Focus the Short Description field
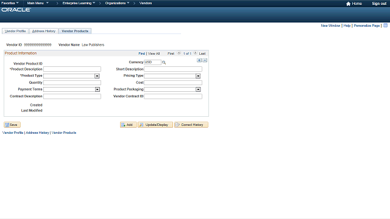390x219 pixels. click(x=173, y=69)
